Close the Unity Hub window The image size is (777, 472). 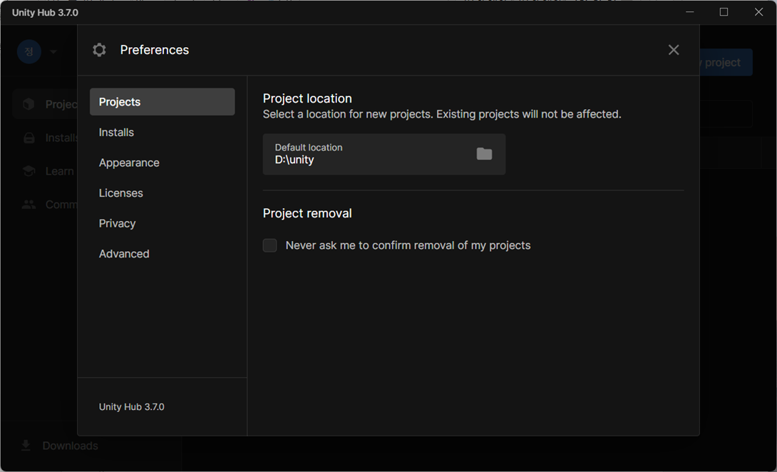[758, 12]
